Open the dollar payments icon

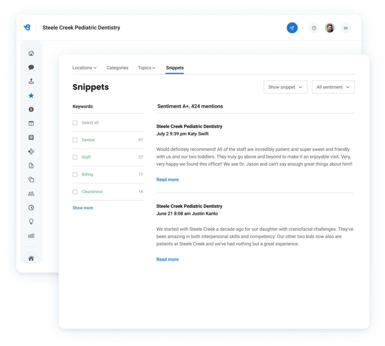[x=31, y=109]
